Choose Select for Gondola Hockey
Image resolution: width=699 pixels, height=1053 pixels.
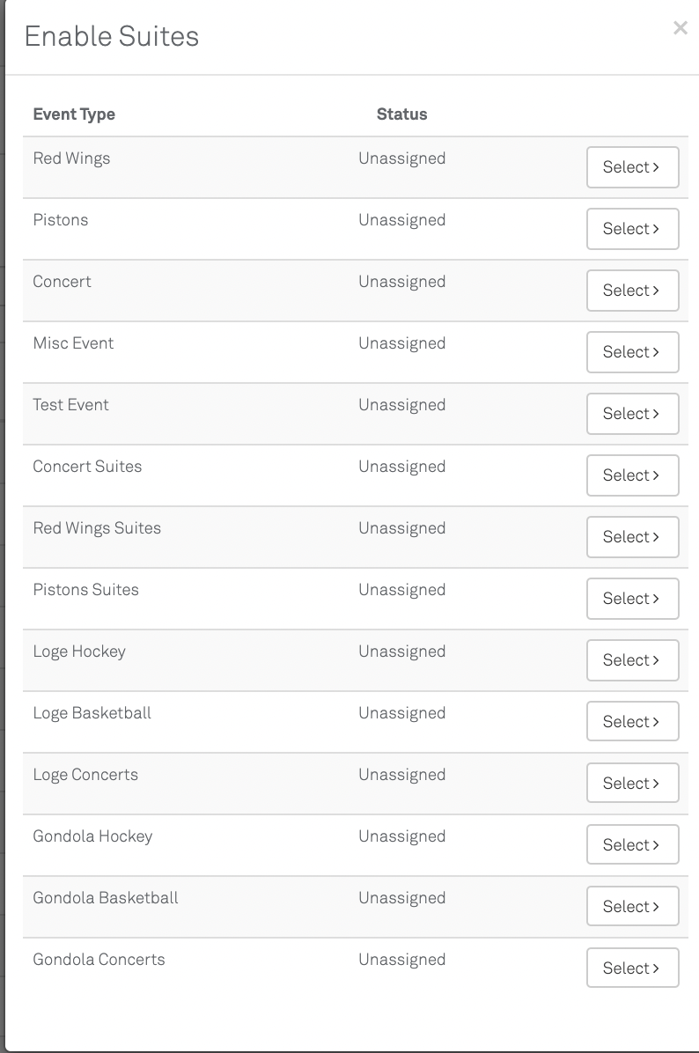(x=632, y=845)
